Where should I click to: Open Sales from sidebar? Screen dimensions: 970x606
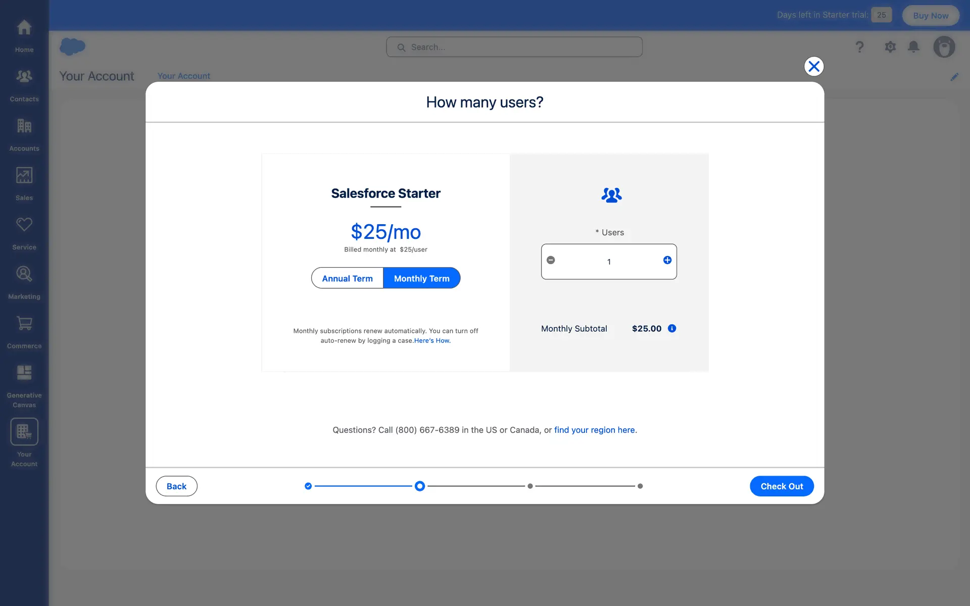pyautogui.click(x=24, y=183)
